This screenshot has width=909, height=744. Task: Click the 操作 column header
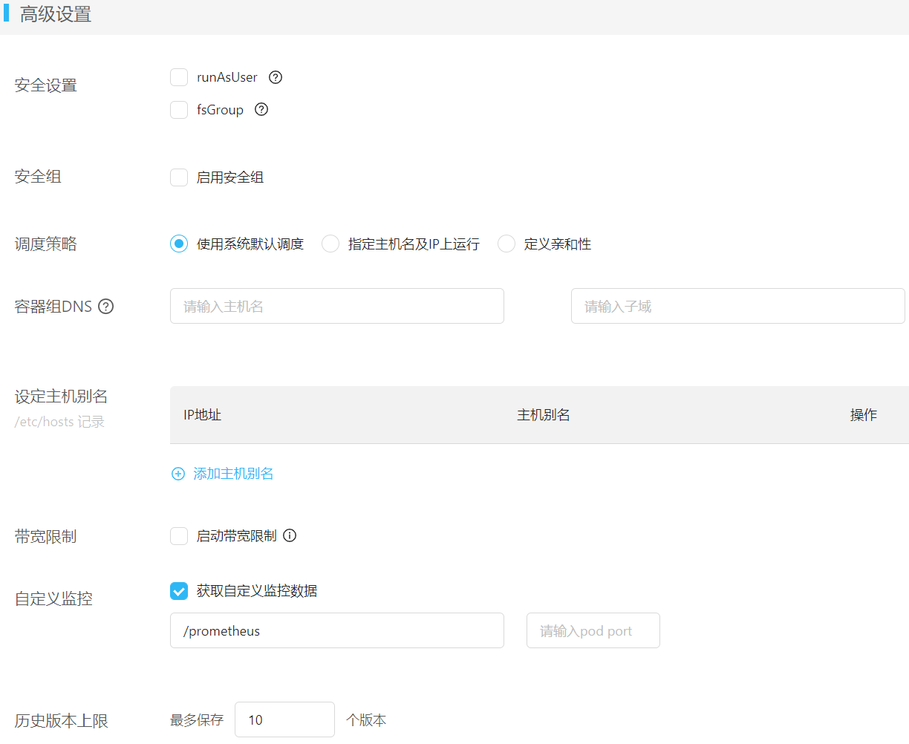pos(864,415)
